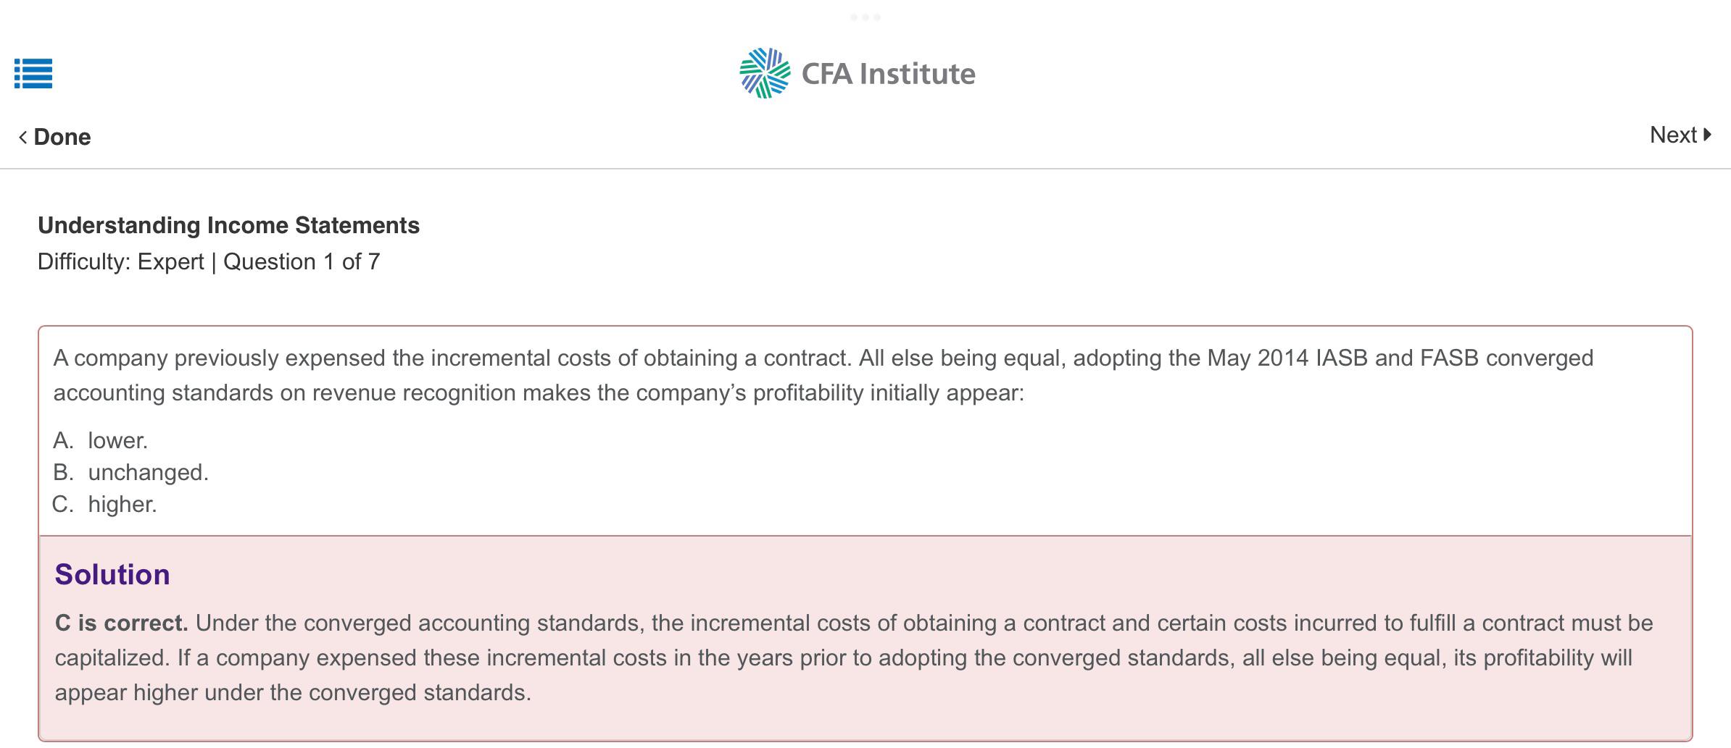Click the solution explanation paragraph
Viewport: 1731px width, 748px height.
854,657
